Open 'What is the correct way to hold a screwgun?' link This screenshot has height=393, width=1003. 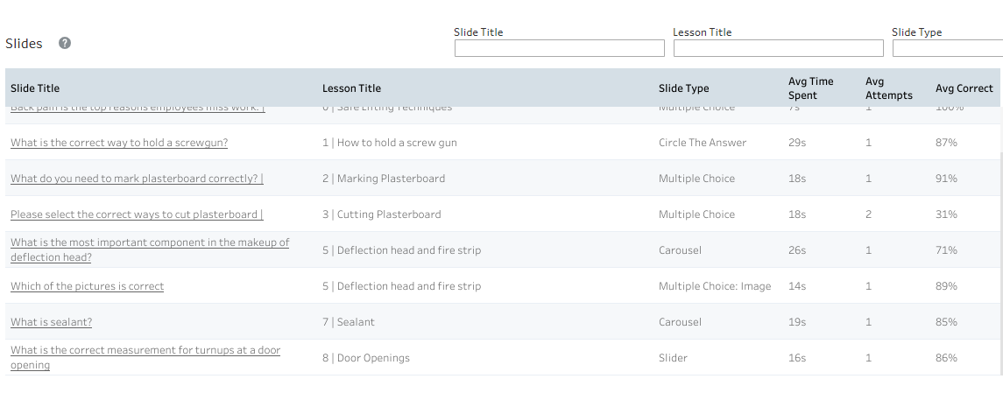[x=119, y=143]
